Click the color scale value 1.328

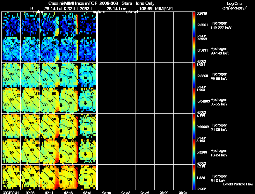[201, 178]
